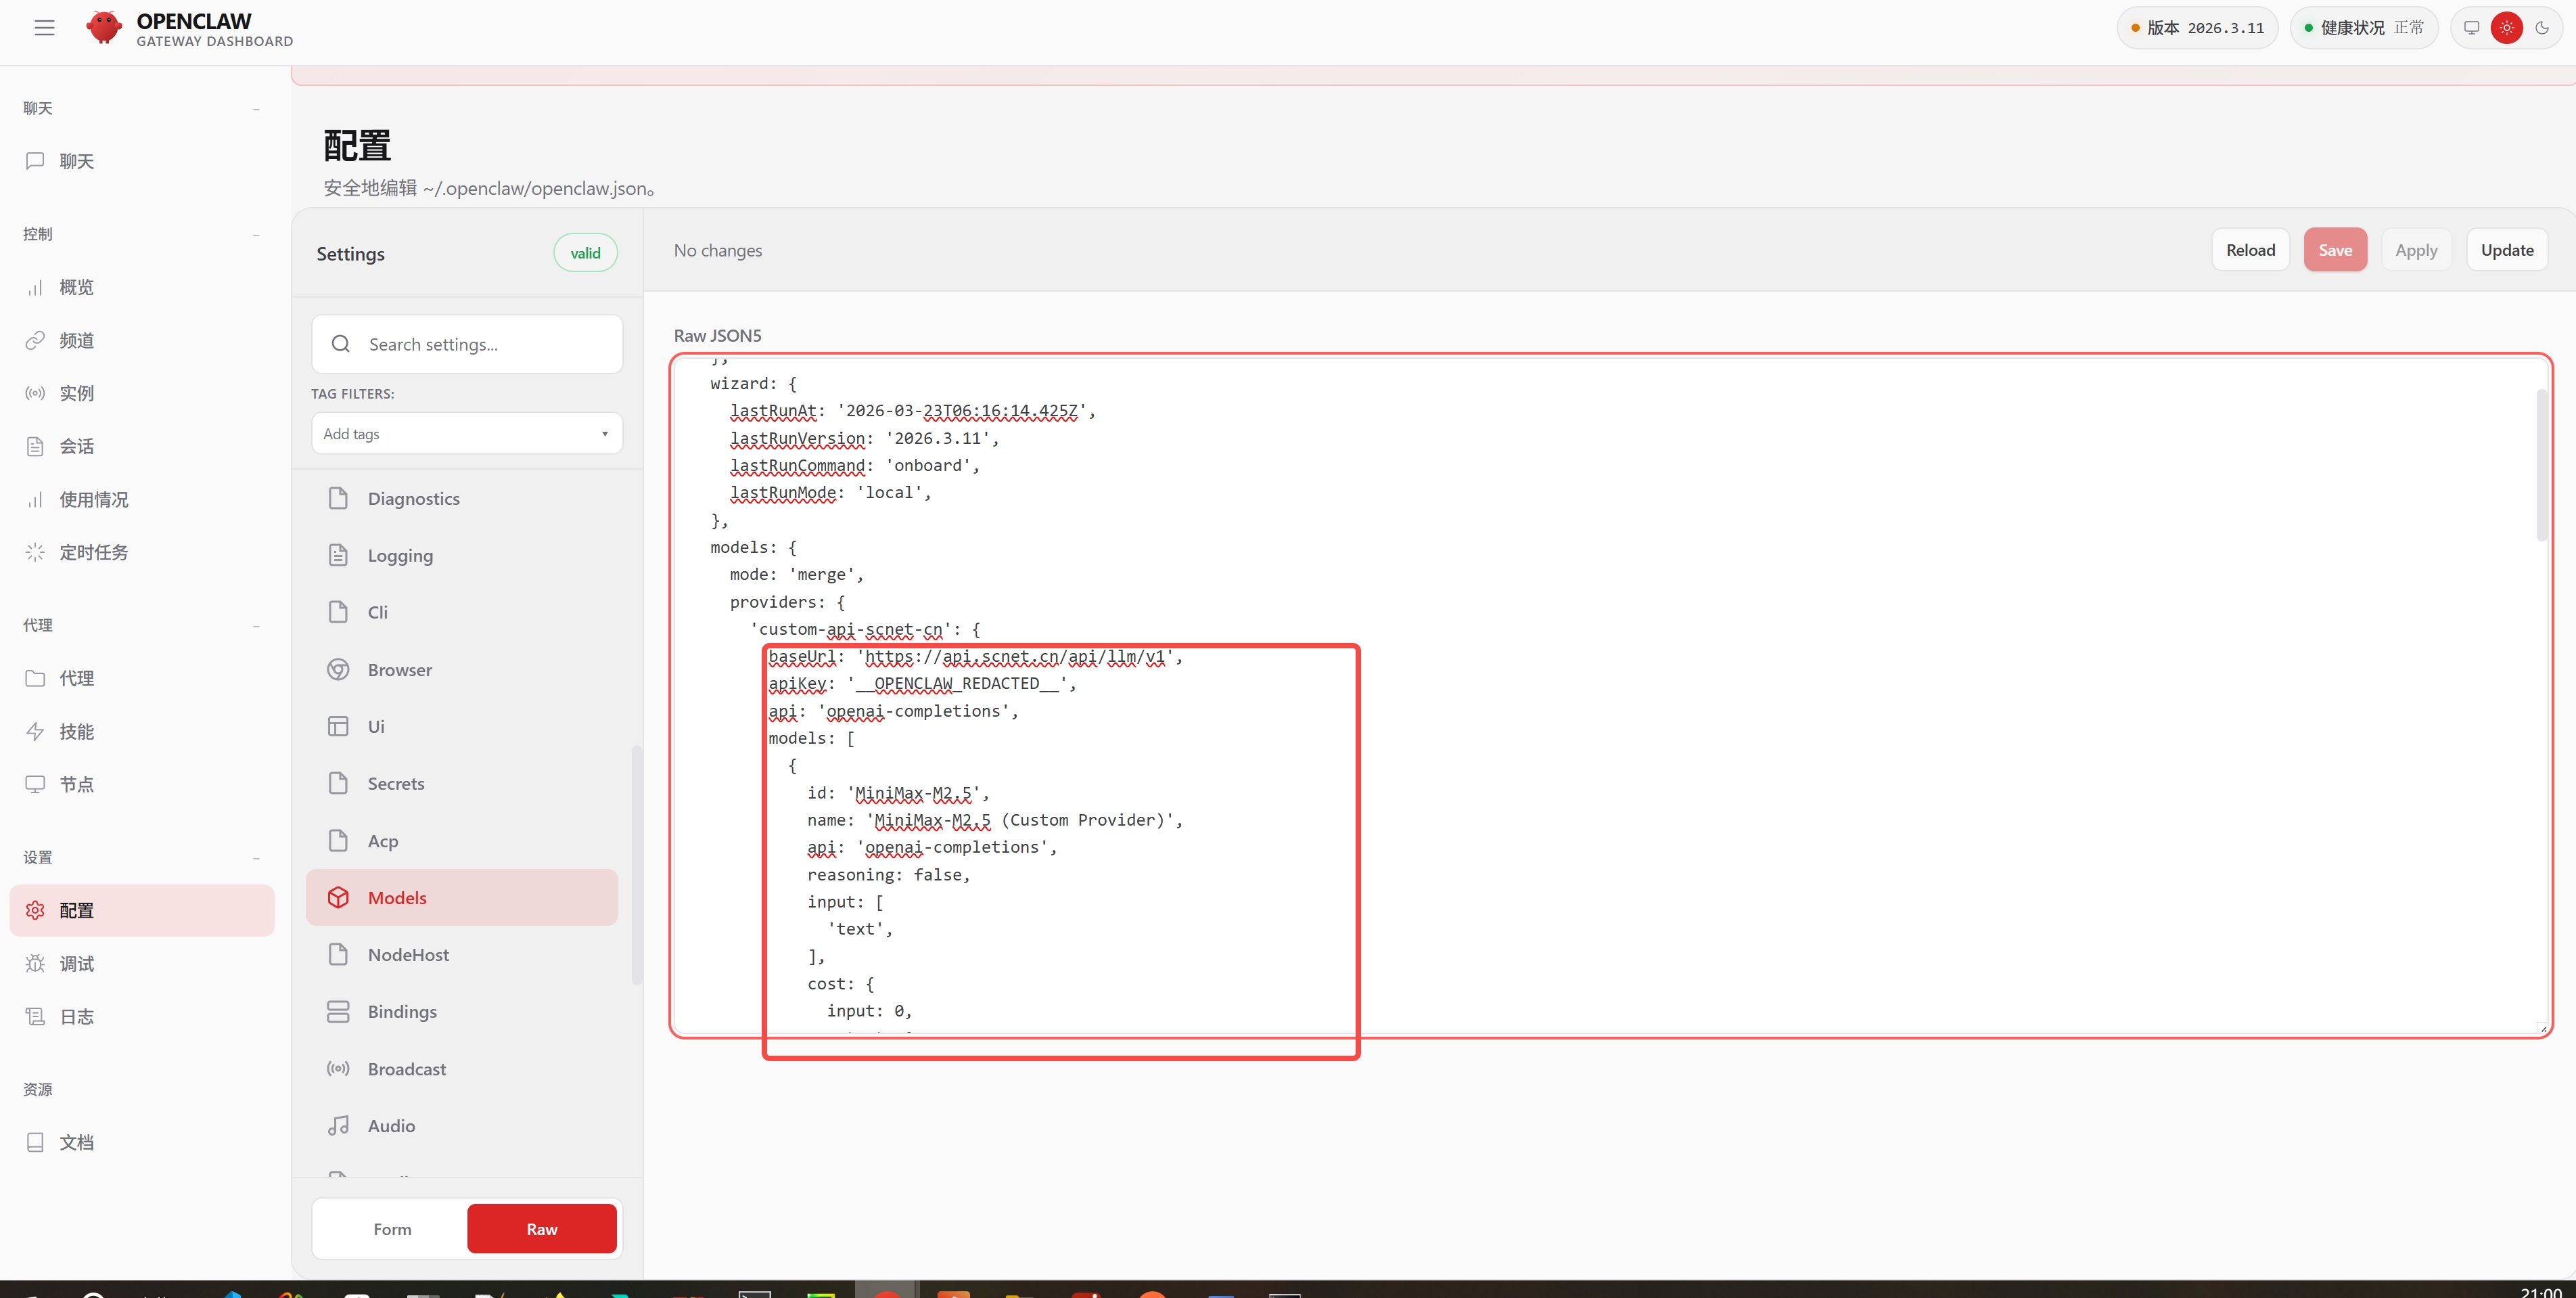Select the Diagnostics settings tab
2576x1298 pixels.
click(413, 498)
